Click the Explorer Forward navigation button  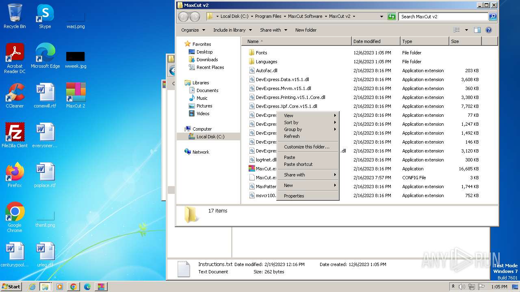[195, 17]
